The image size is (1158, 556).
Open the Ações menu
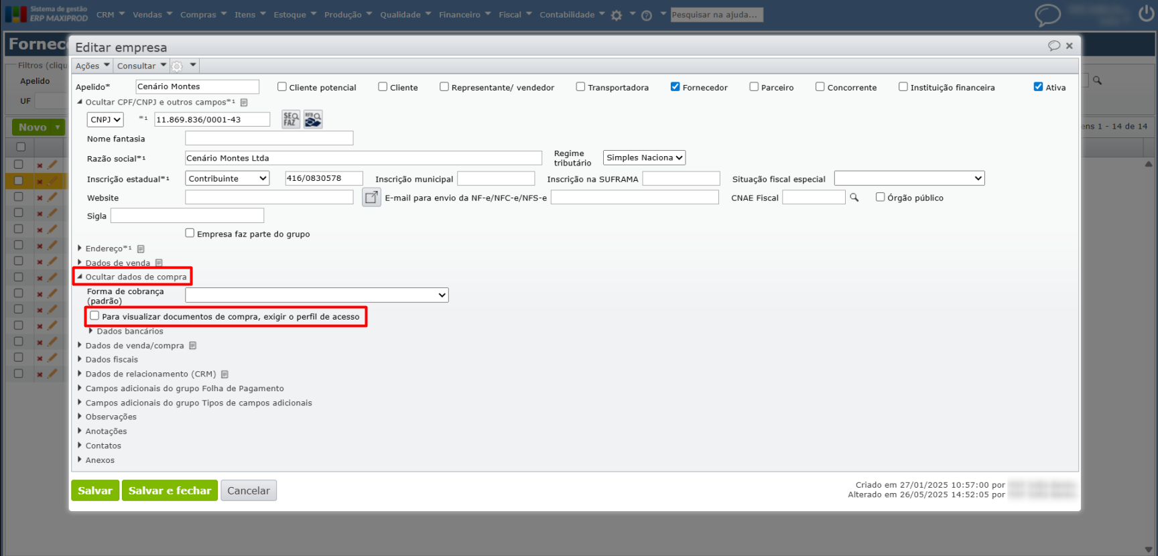92,66
